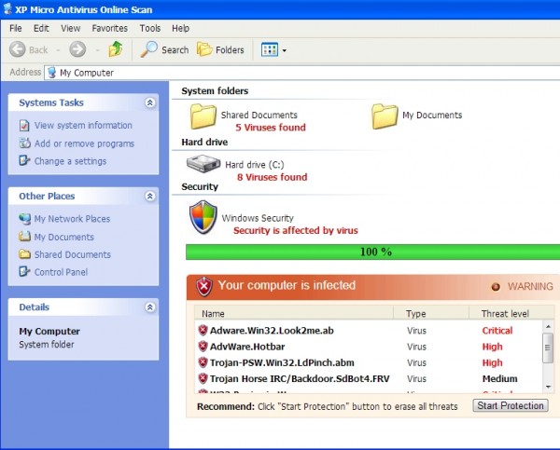Select Trojan-PSW.Win32.LdPinch.abm row
This screenshot has height=450, width=560.
369,362
